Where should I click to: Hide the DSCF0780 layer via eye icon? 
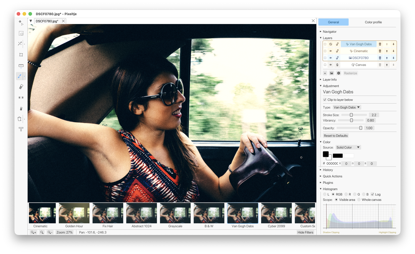(331, 58)
